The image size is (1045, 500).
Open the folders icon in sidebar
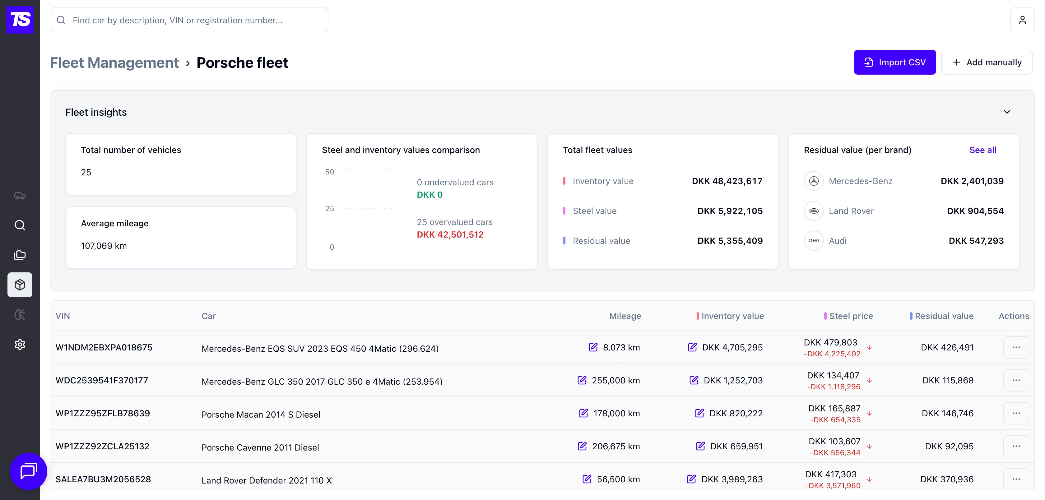click(20, 255)
